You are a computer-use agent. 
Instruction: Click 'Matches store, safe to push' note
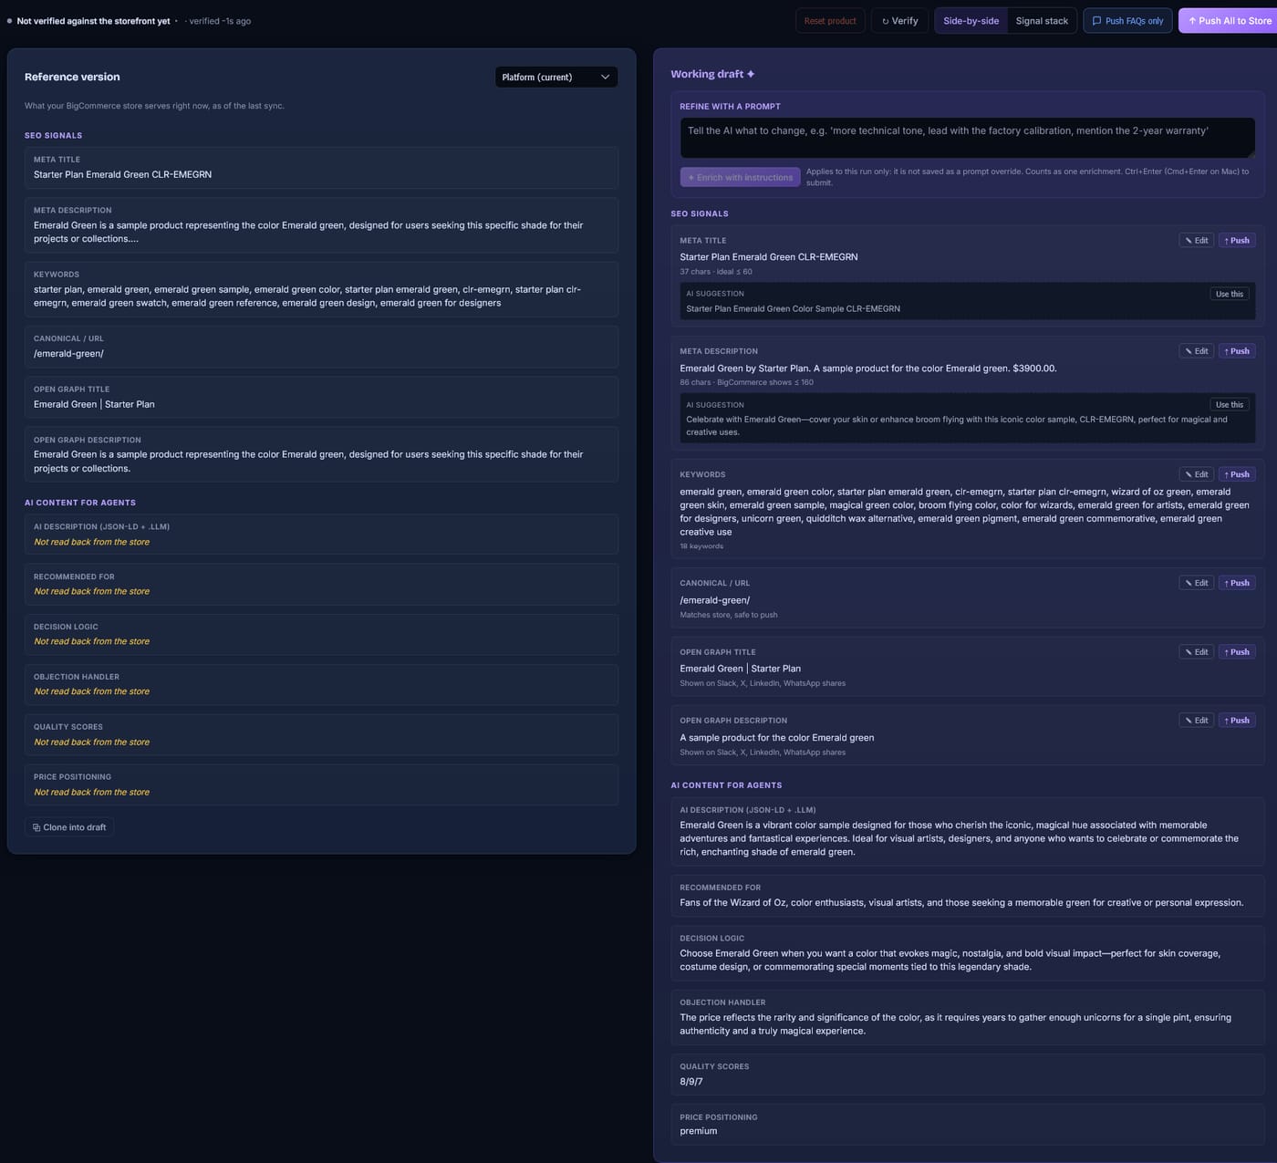point(729,615)
